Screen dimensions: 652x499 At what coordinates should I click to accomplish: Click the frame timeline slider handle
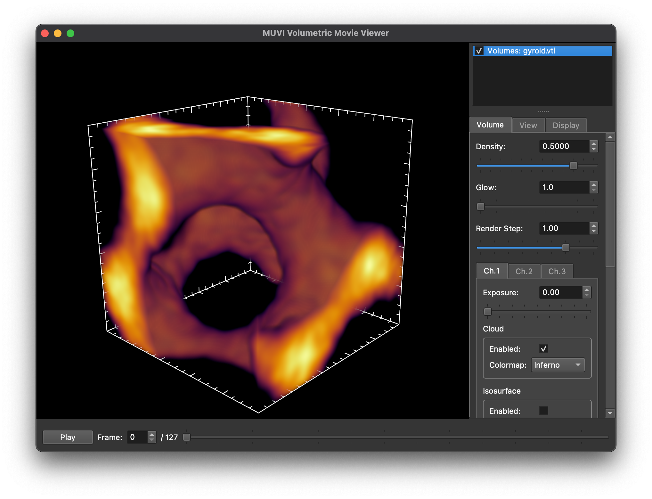click(187, 437)
